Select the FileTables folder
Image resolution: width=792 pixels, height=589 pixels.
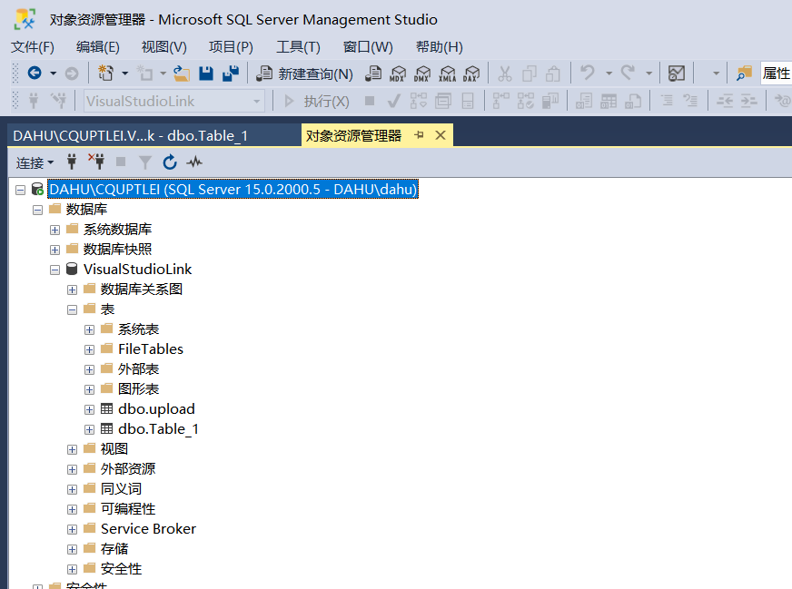click(151, 349)
